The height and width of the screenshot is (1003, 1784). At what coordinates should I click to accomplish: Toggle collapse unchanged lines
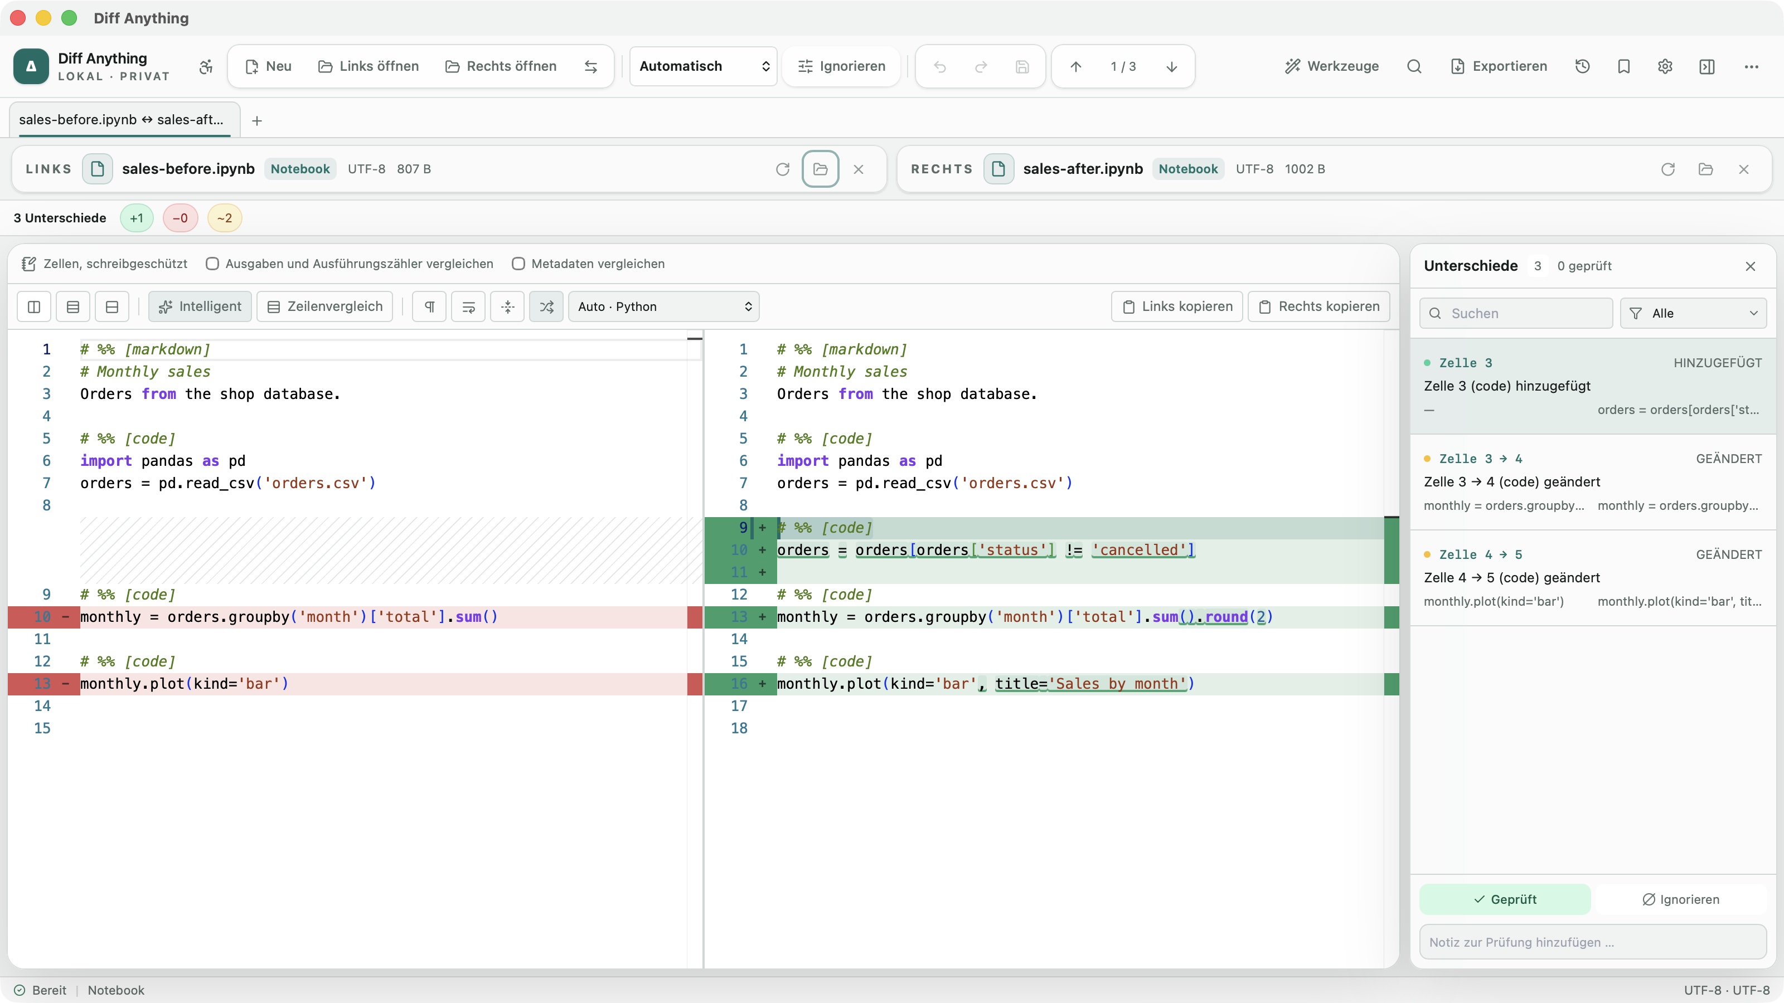click(x=508, y=306)
